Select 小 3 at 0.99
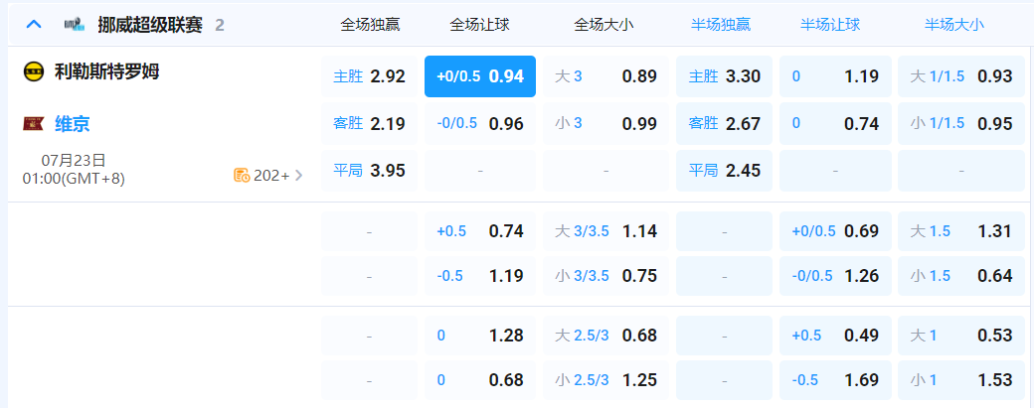The width and height of the screenshot is (1034, 408). coord(606,123)
